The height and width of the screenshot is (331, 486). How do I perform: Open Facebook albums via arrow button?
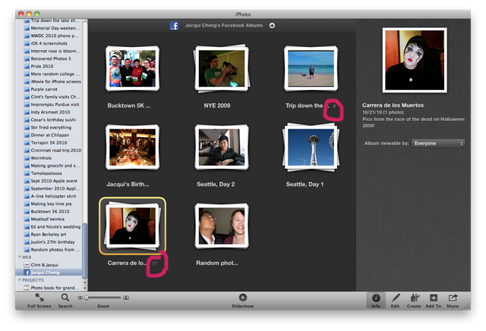click(272, 26)
